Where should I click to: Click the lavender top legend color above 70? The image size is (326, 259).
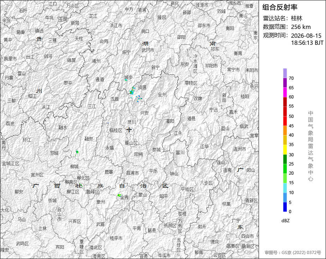point(285,73)
